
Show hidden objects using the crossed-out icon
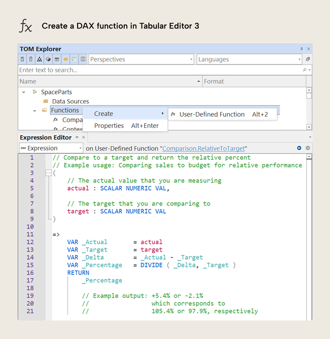(x=74, y=59)
